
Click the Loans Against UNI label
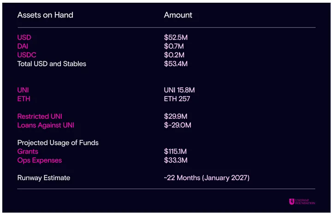(46, 125)
